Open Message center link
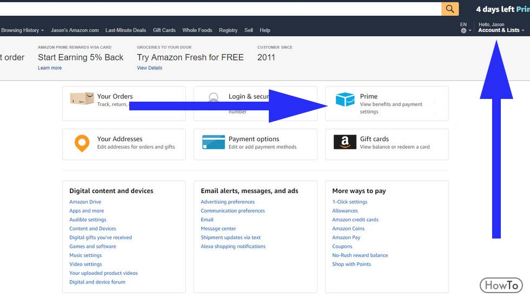This screenshot has height=298, width=530. (218, 228)
